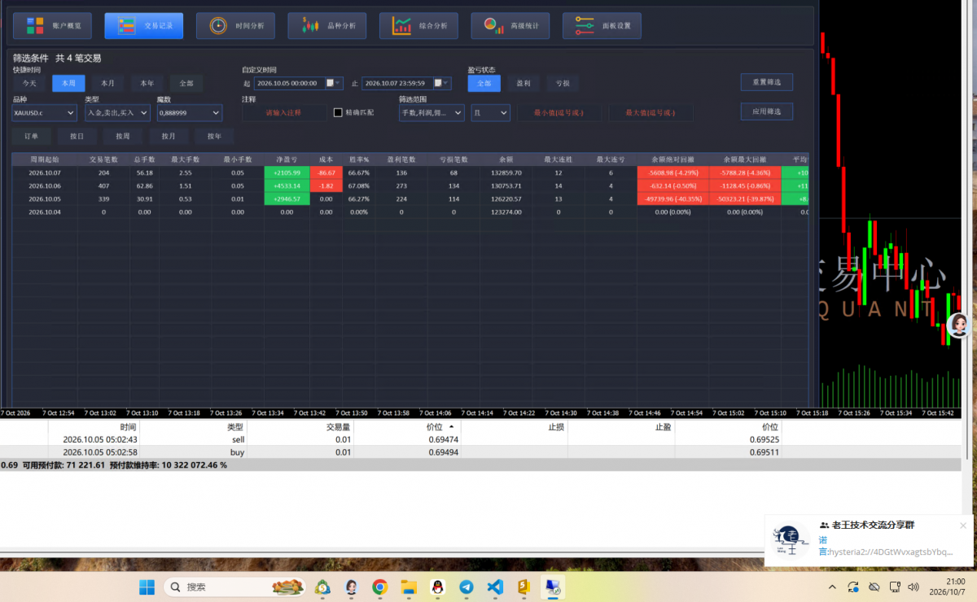The height and width of the screenshot is (602, 977).
Task: Click the +4533.14 net profit cell
Action: [x=287, y=185]
